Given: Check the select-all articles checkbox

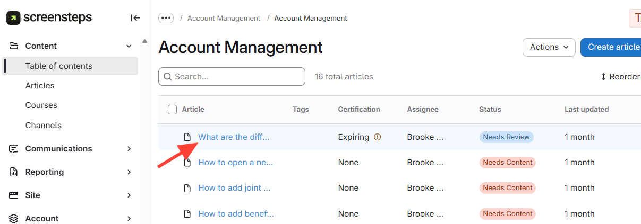Looking at the screenshot, I should (x=172, y=110).
